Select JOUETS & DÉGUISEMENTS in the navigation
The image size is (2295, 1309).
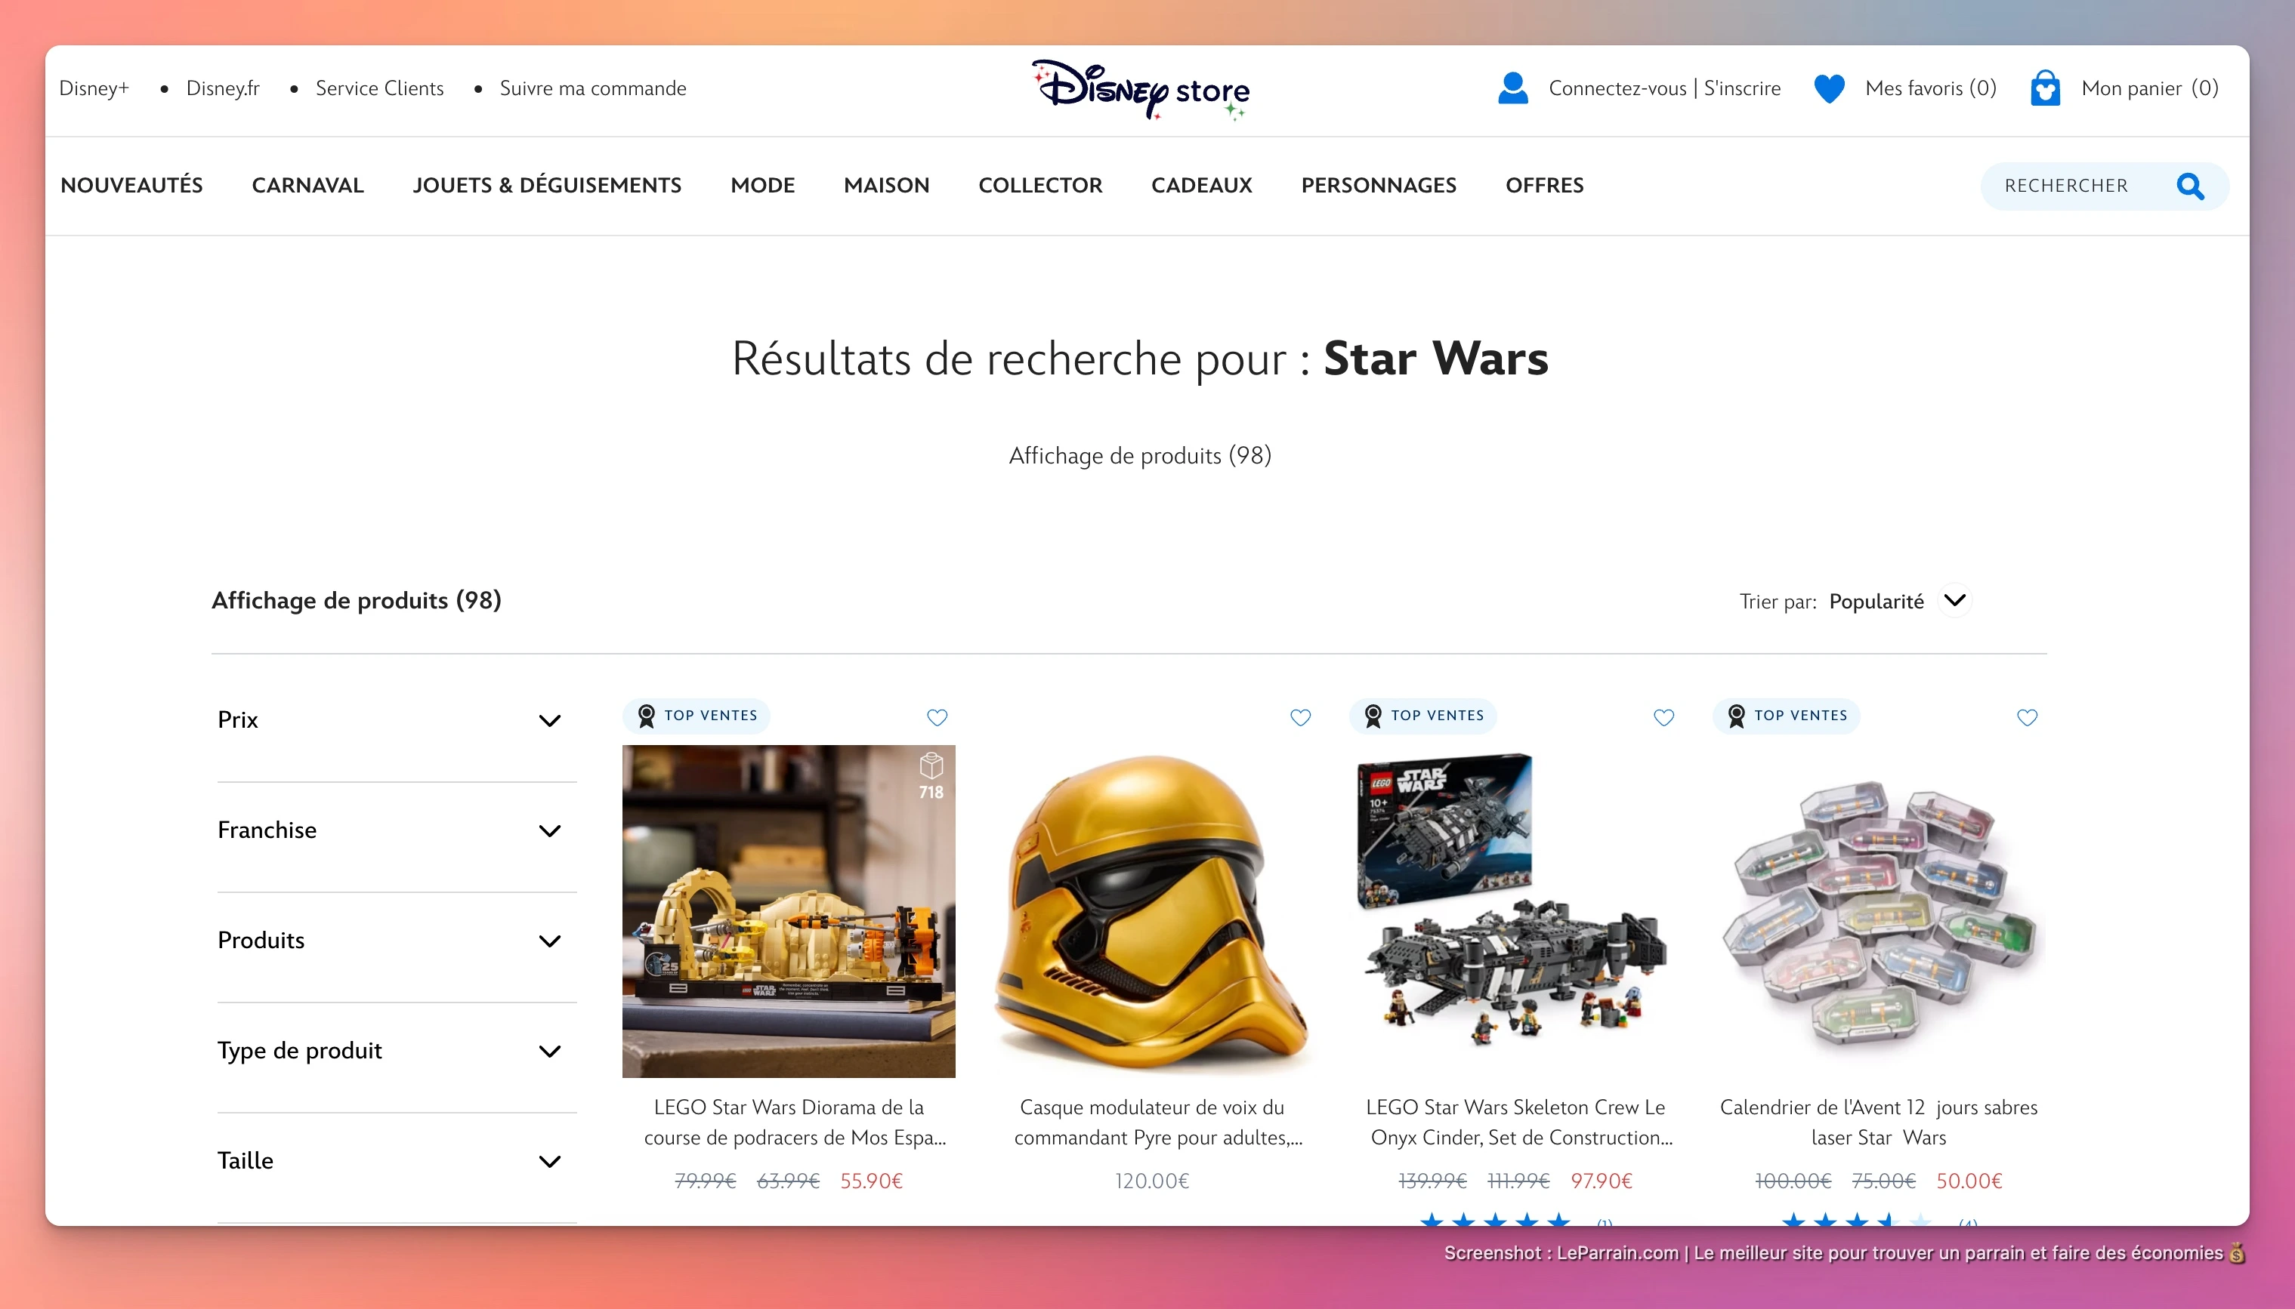click(546, 185)
